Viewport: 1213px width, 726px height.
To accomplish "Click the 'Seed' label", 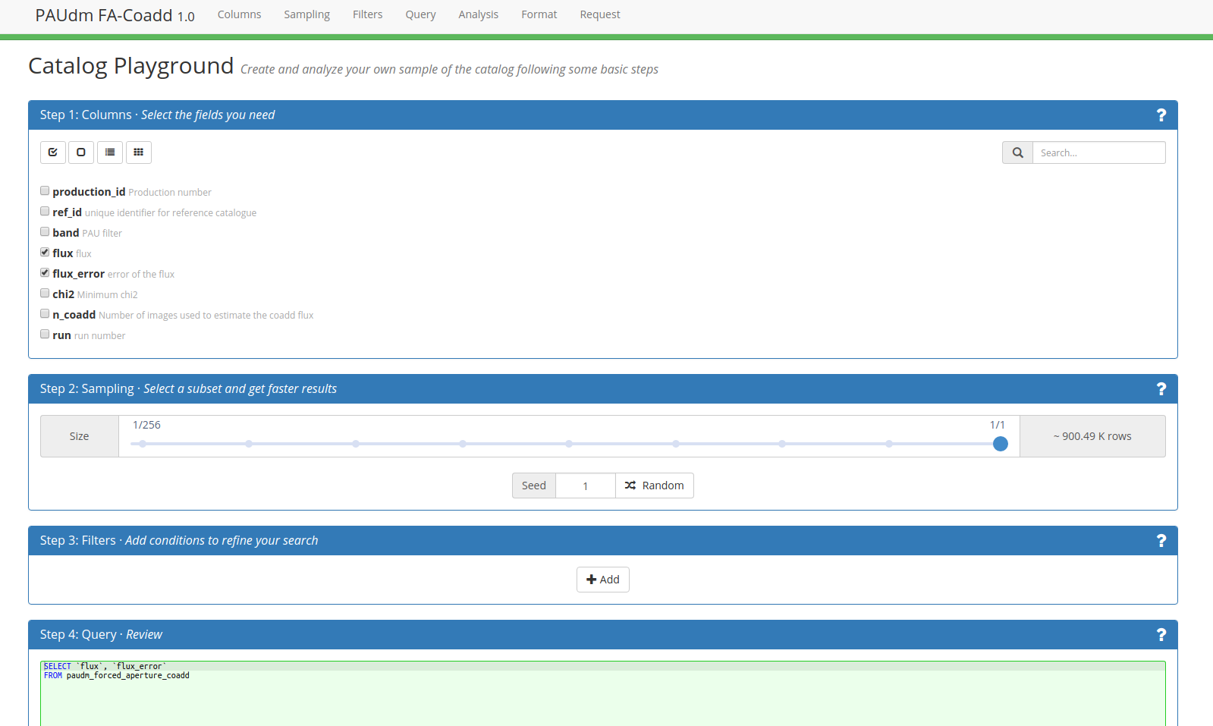I will [x=534, y=486].
